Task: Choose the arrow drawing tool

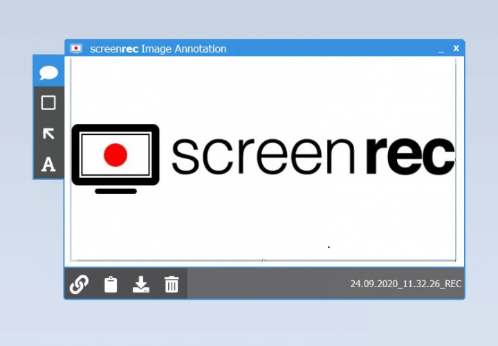Action: 48,134
